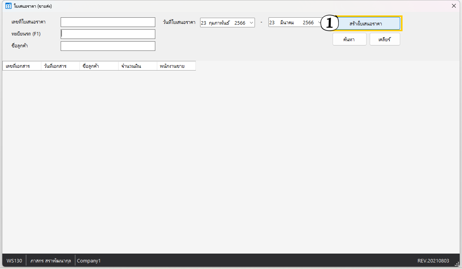Click the ชื่อลูกค้า column header
462x269 pixels.
point(99,66)
